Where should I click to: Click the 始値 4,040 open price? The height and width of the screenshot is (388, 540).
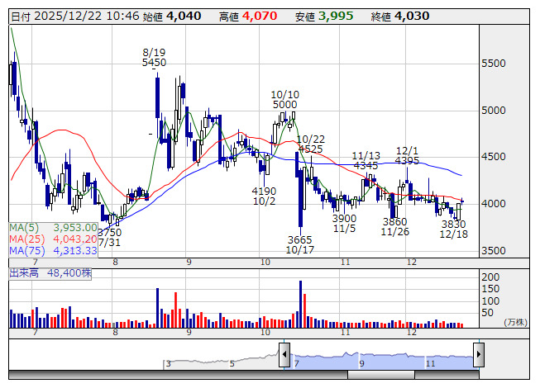pyautogui.click(x=172, y=17)
